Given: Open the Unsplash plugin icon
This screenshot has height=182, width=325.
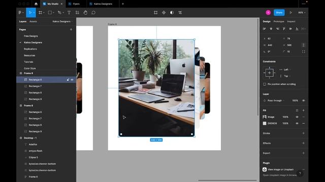Looking at the screenshot, I should coord(265,169).
